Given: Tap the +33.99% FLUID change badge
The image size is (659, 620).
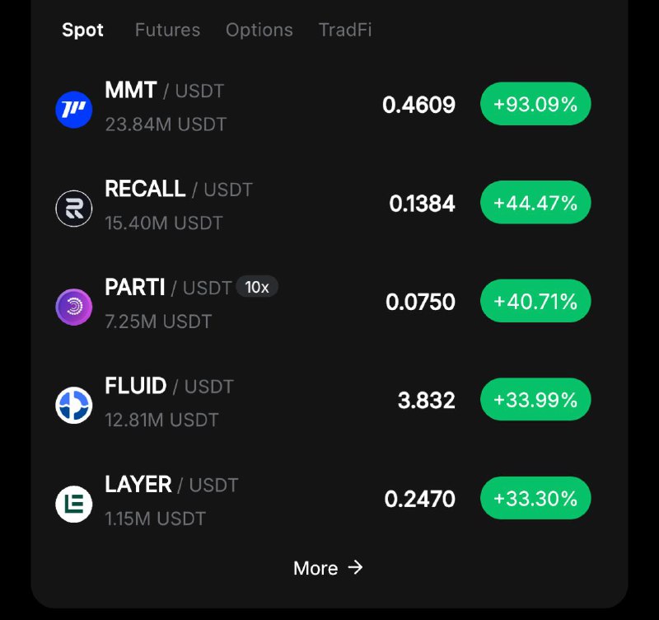Looking at the screenshot, I should point(535,400).
